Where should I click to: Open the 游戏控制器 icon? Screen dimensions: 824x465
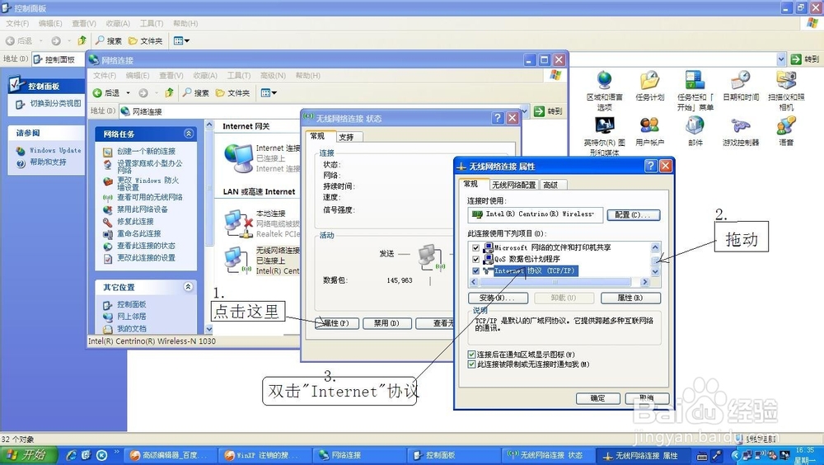(x=741, y=125)
